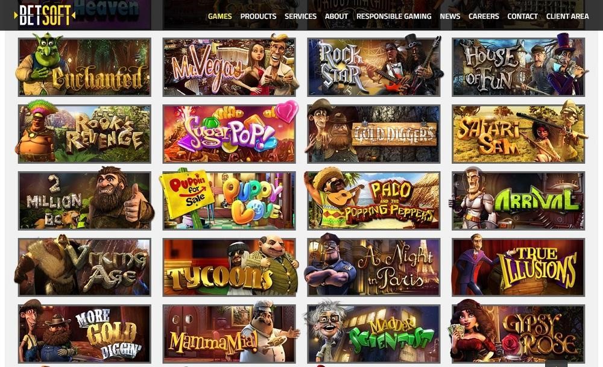This screenshot has width=603, height=367.
Task: Click the scroll-to-top arrow button
Action: coord(556,363)
